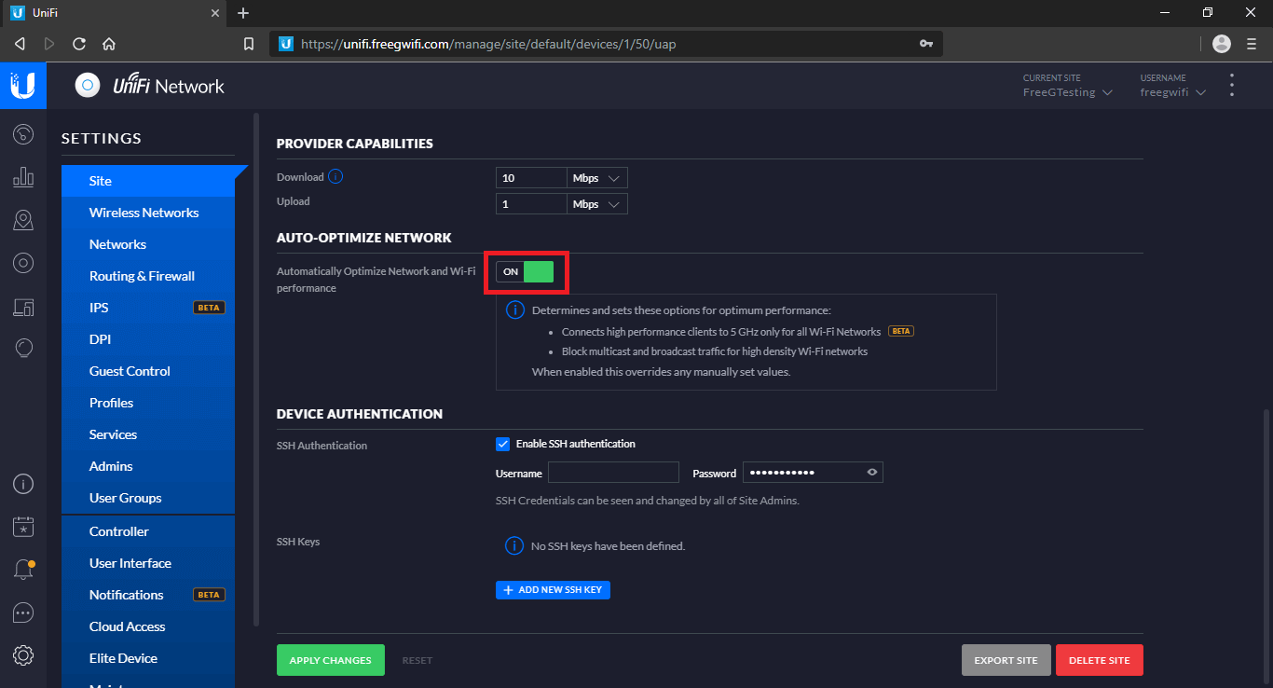This screenshot has height=688, width=1273.
Task: Open Elite Device settings
Action: (148, 658)
